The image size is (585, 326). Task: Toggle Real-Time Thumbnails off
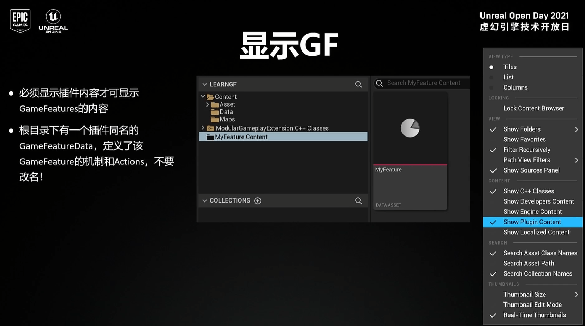coord(535,315)
